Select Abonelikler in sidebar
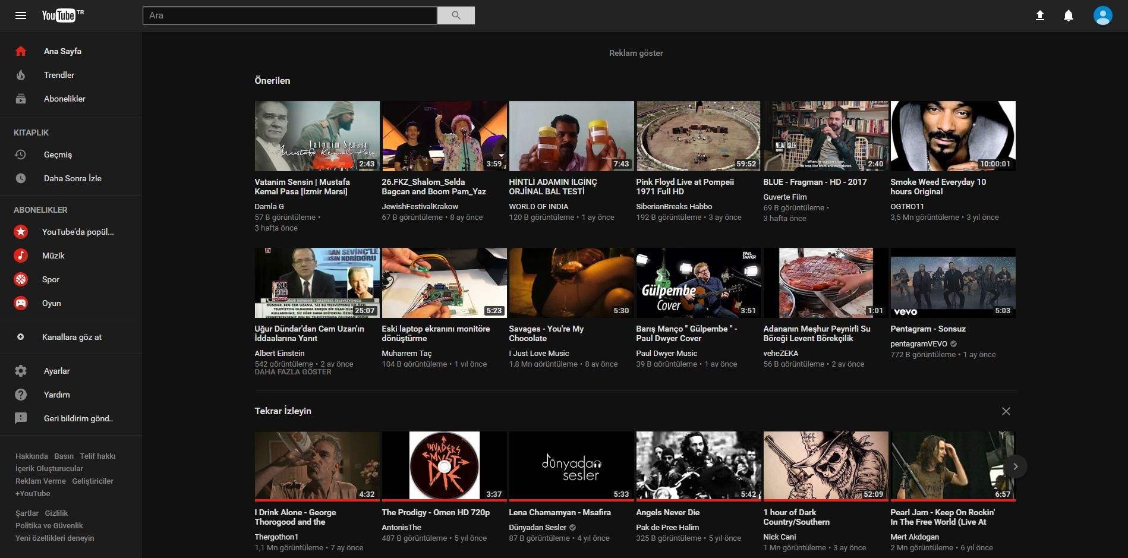Image resolution: width=1128 pixels, height=558 pixels. tap(64, 99)
